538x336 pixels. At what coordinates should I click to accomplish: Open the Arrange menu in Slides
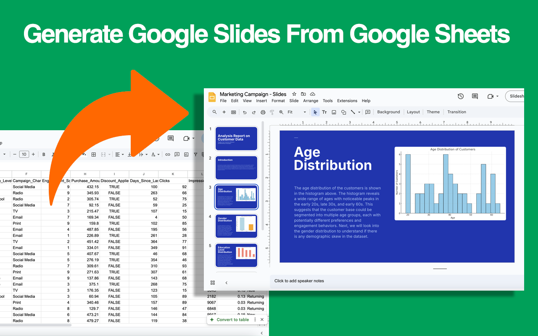point(311,101)
